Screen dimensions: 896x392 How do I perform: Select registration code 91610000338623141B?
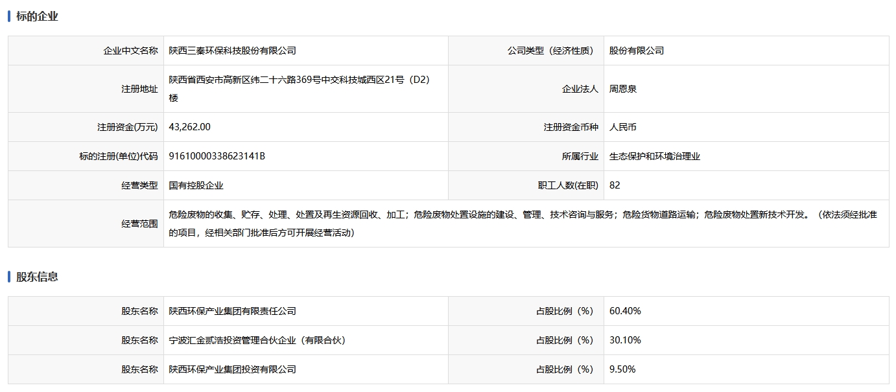tap(217, 156)
